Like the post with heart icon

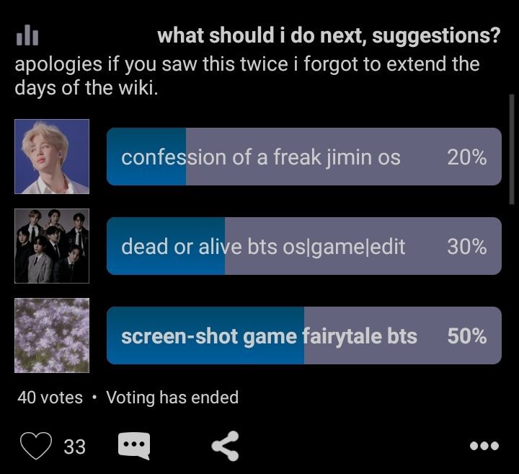[x=36, y=446]
